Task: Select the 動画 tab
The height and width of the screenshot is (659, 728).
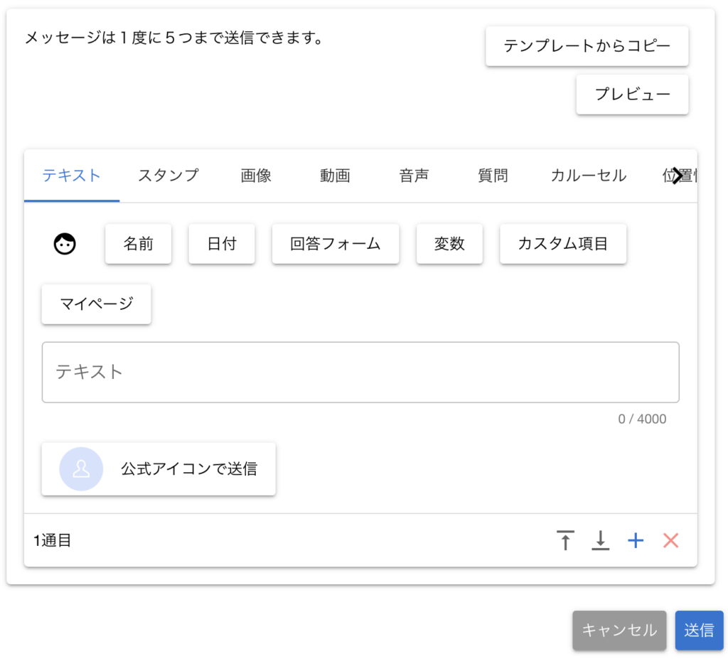Action: point(335,176)
